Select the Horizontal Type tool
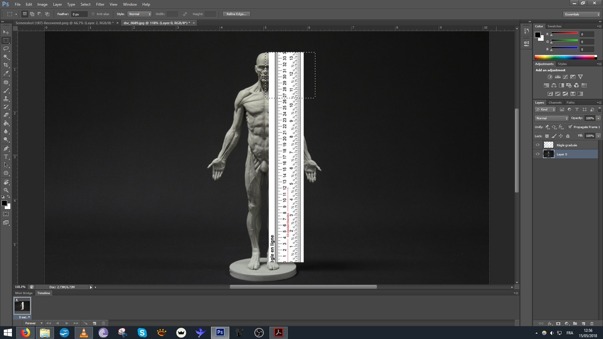603x339 pixels. pyautogui.click(x=6, y=157)
